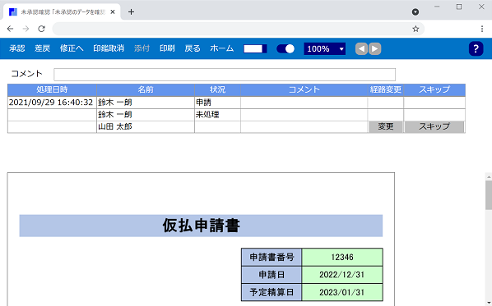Click the 仮払申請書 title
The width and height of the screenshot is (492, 306).
201,226
